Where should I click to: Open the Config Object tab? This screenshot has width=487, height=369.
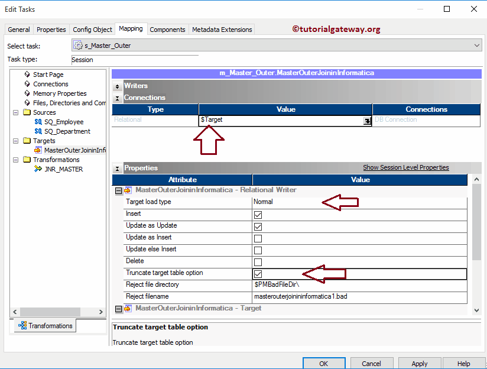pos(92,29)
